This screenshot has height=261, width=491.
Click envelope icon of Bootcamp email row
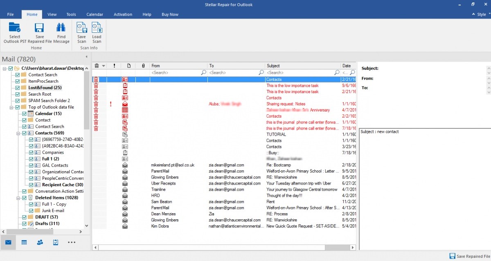(x=125, y=165)
